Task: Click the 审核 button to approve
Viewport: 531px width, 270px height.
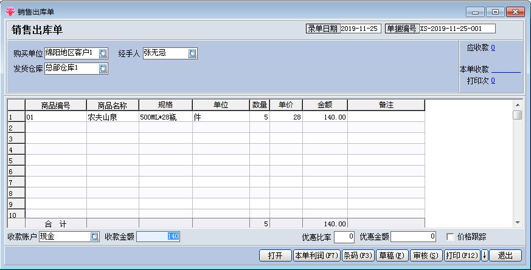Action: coord(426,255)
